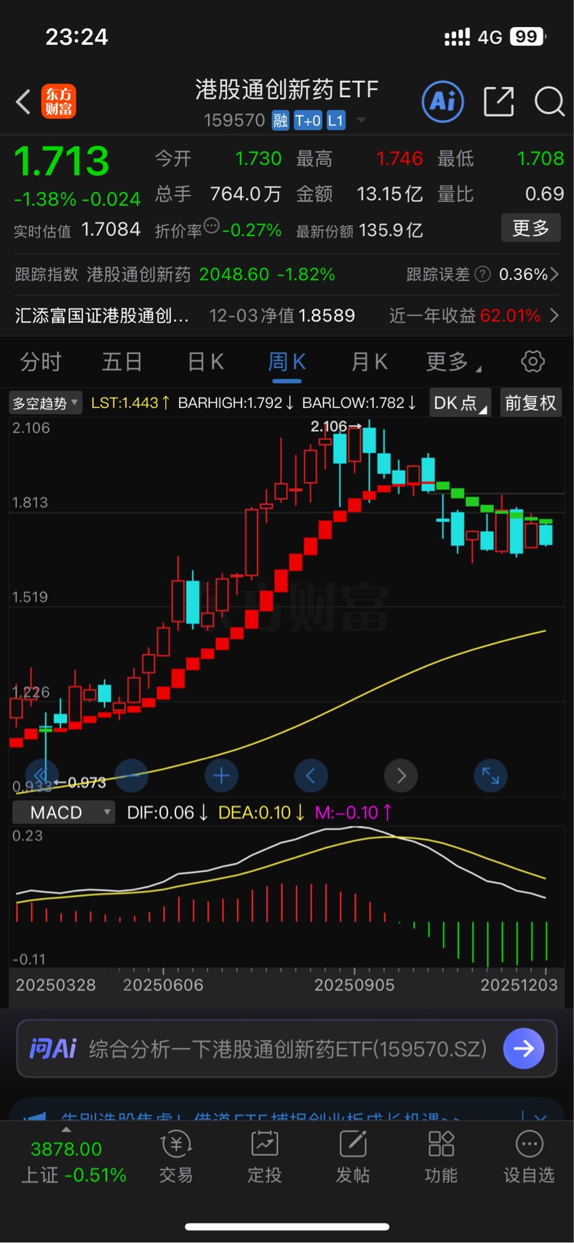Tap the T+0 badge
The height and width of the screenshot is (1243, 574).
[308, 121]
